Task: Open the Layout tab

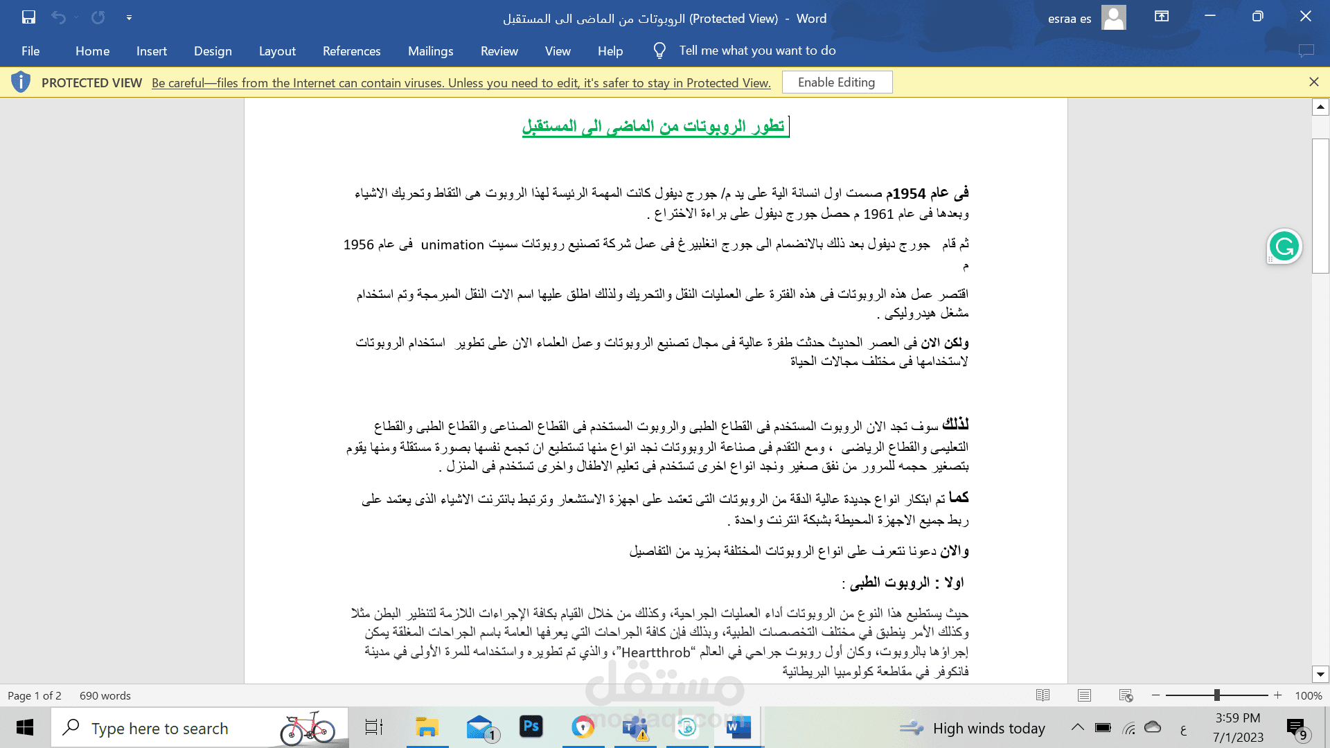Action: tap(277, 51)
